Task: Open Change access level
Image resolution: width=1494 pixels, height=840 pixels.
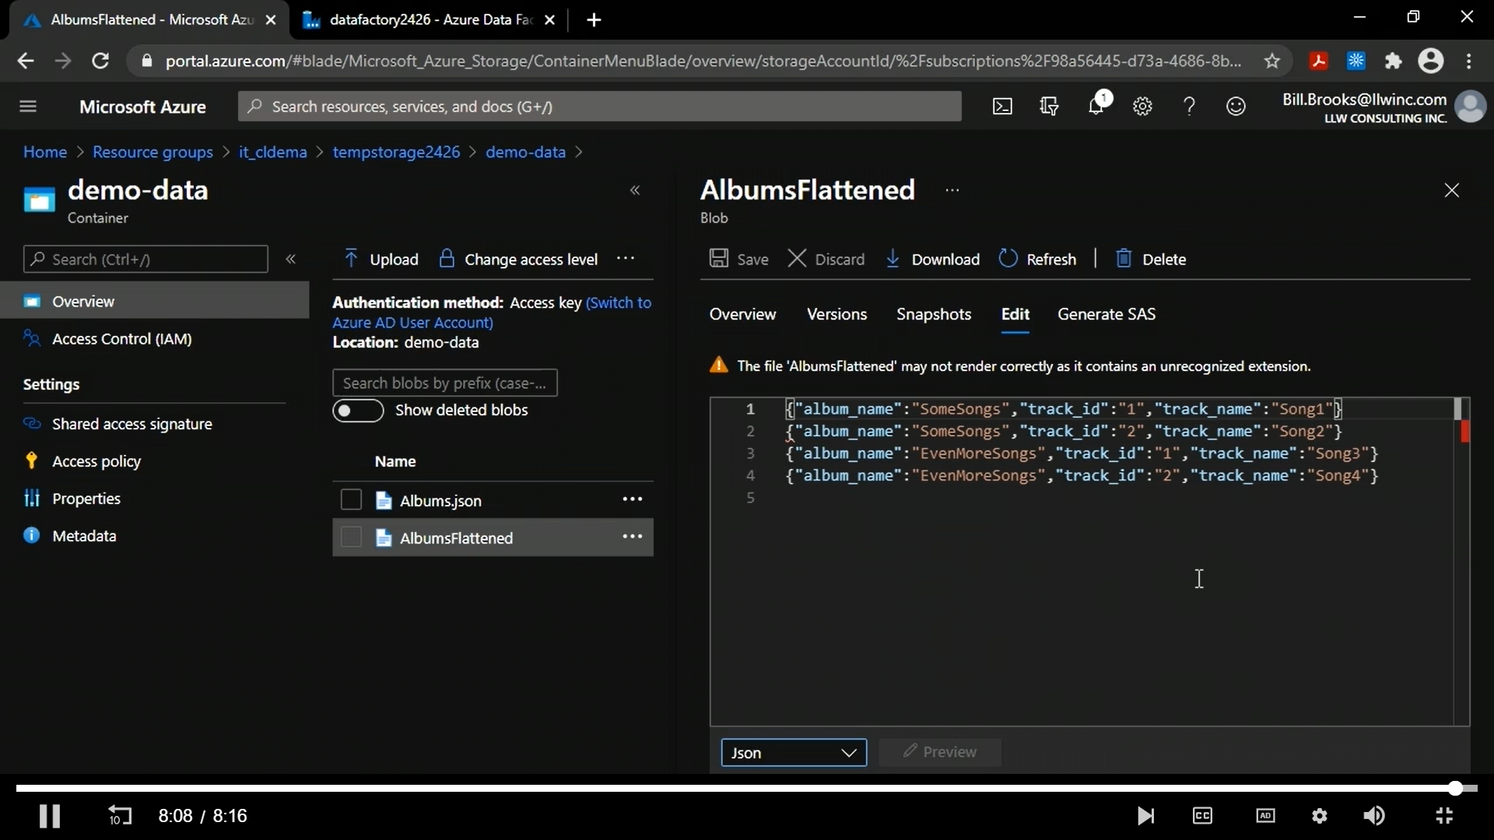Action: coord(519,259)
